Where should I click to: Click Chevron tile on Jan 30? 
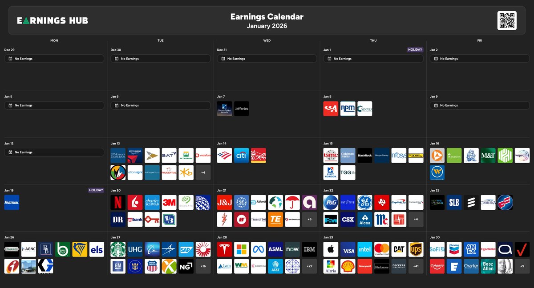(x=454, y=249)
